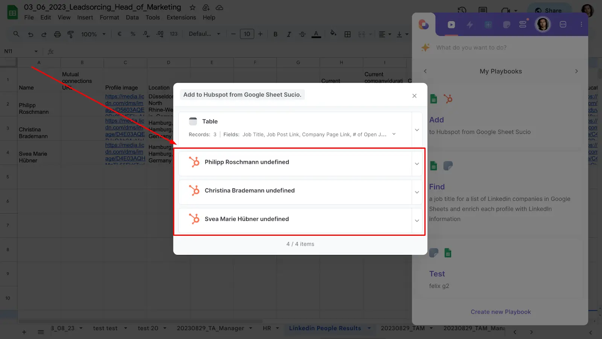
Task: Open the 'Test felix g2' playbook
Action: 500,268
